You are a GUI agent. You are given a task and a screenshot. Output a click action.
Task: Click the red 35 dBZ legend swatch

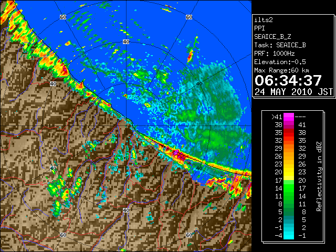[289, 133]
